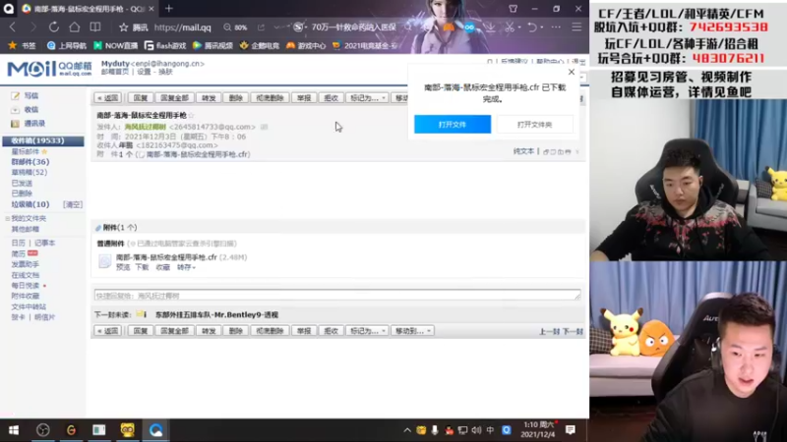The width and height of the screenshot is (787, 442).
Task: Bookmark this page with the star icon
Action: 124,28
